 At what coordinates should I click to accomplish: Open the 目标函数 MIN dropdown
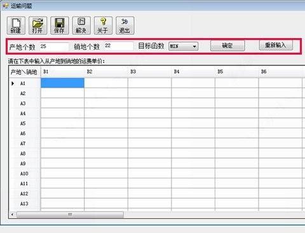point(183,46)
